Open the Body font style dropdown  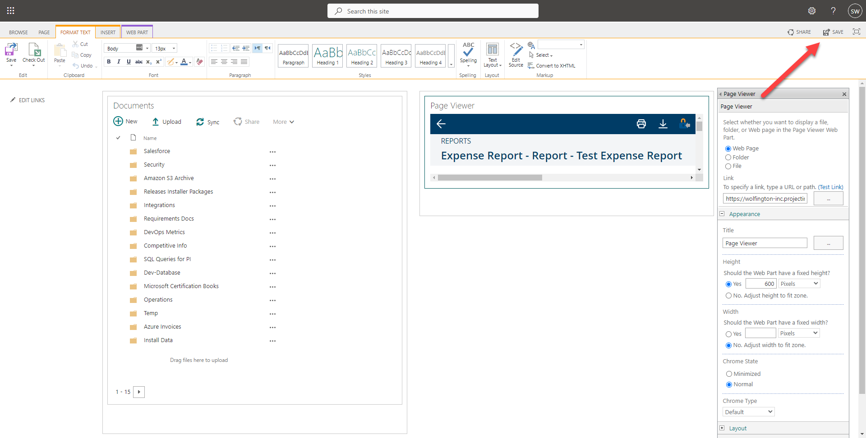pos(147,48)
